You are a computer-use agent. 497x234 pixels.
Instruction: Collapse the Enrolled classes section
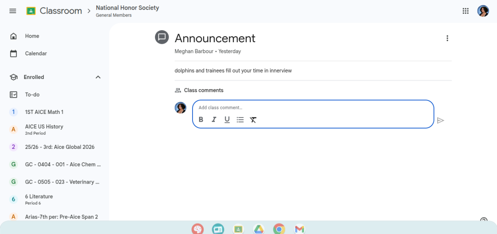coord(98,77)
